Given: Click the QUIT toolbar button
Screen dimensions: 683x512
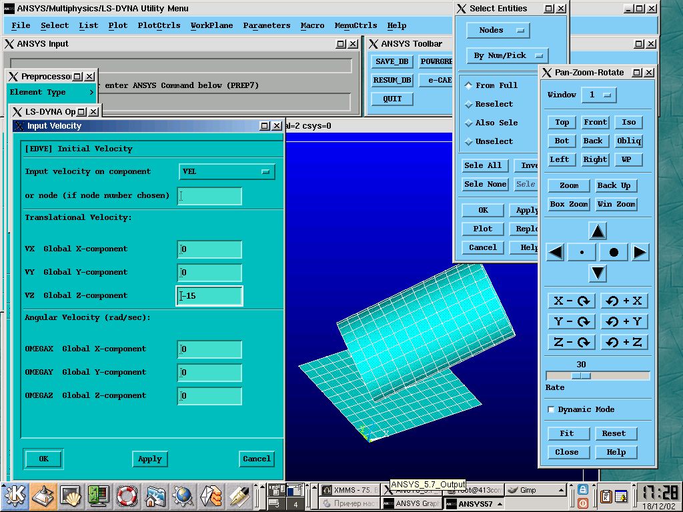Looking at the screenshot, I should pyautogui.click(x=392, y=99).
